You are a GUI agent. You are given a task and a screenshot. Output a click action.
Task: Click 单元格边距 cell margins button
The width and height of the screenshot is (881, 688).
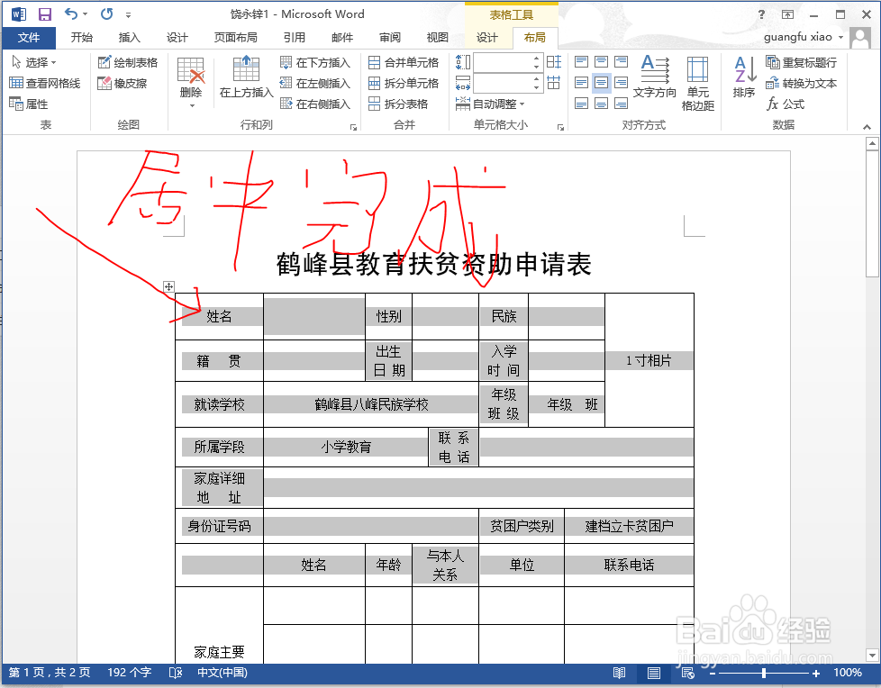[x=698, y=83]
